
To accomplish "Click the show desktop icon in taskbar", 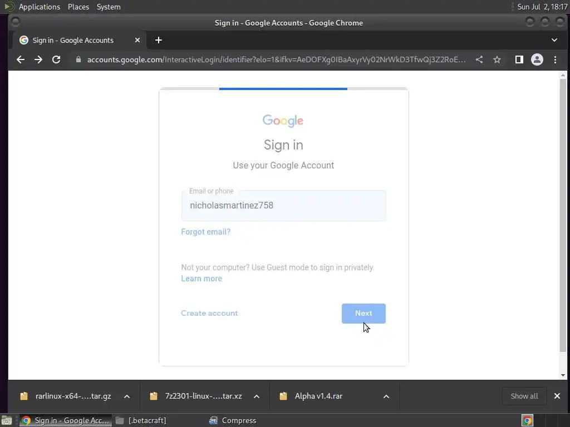I will coord(7,420).
